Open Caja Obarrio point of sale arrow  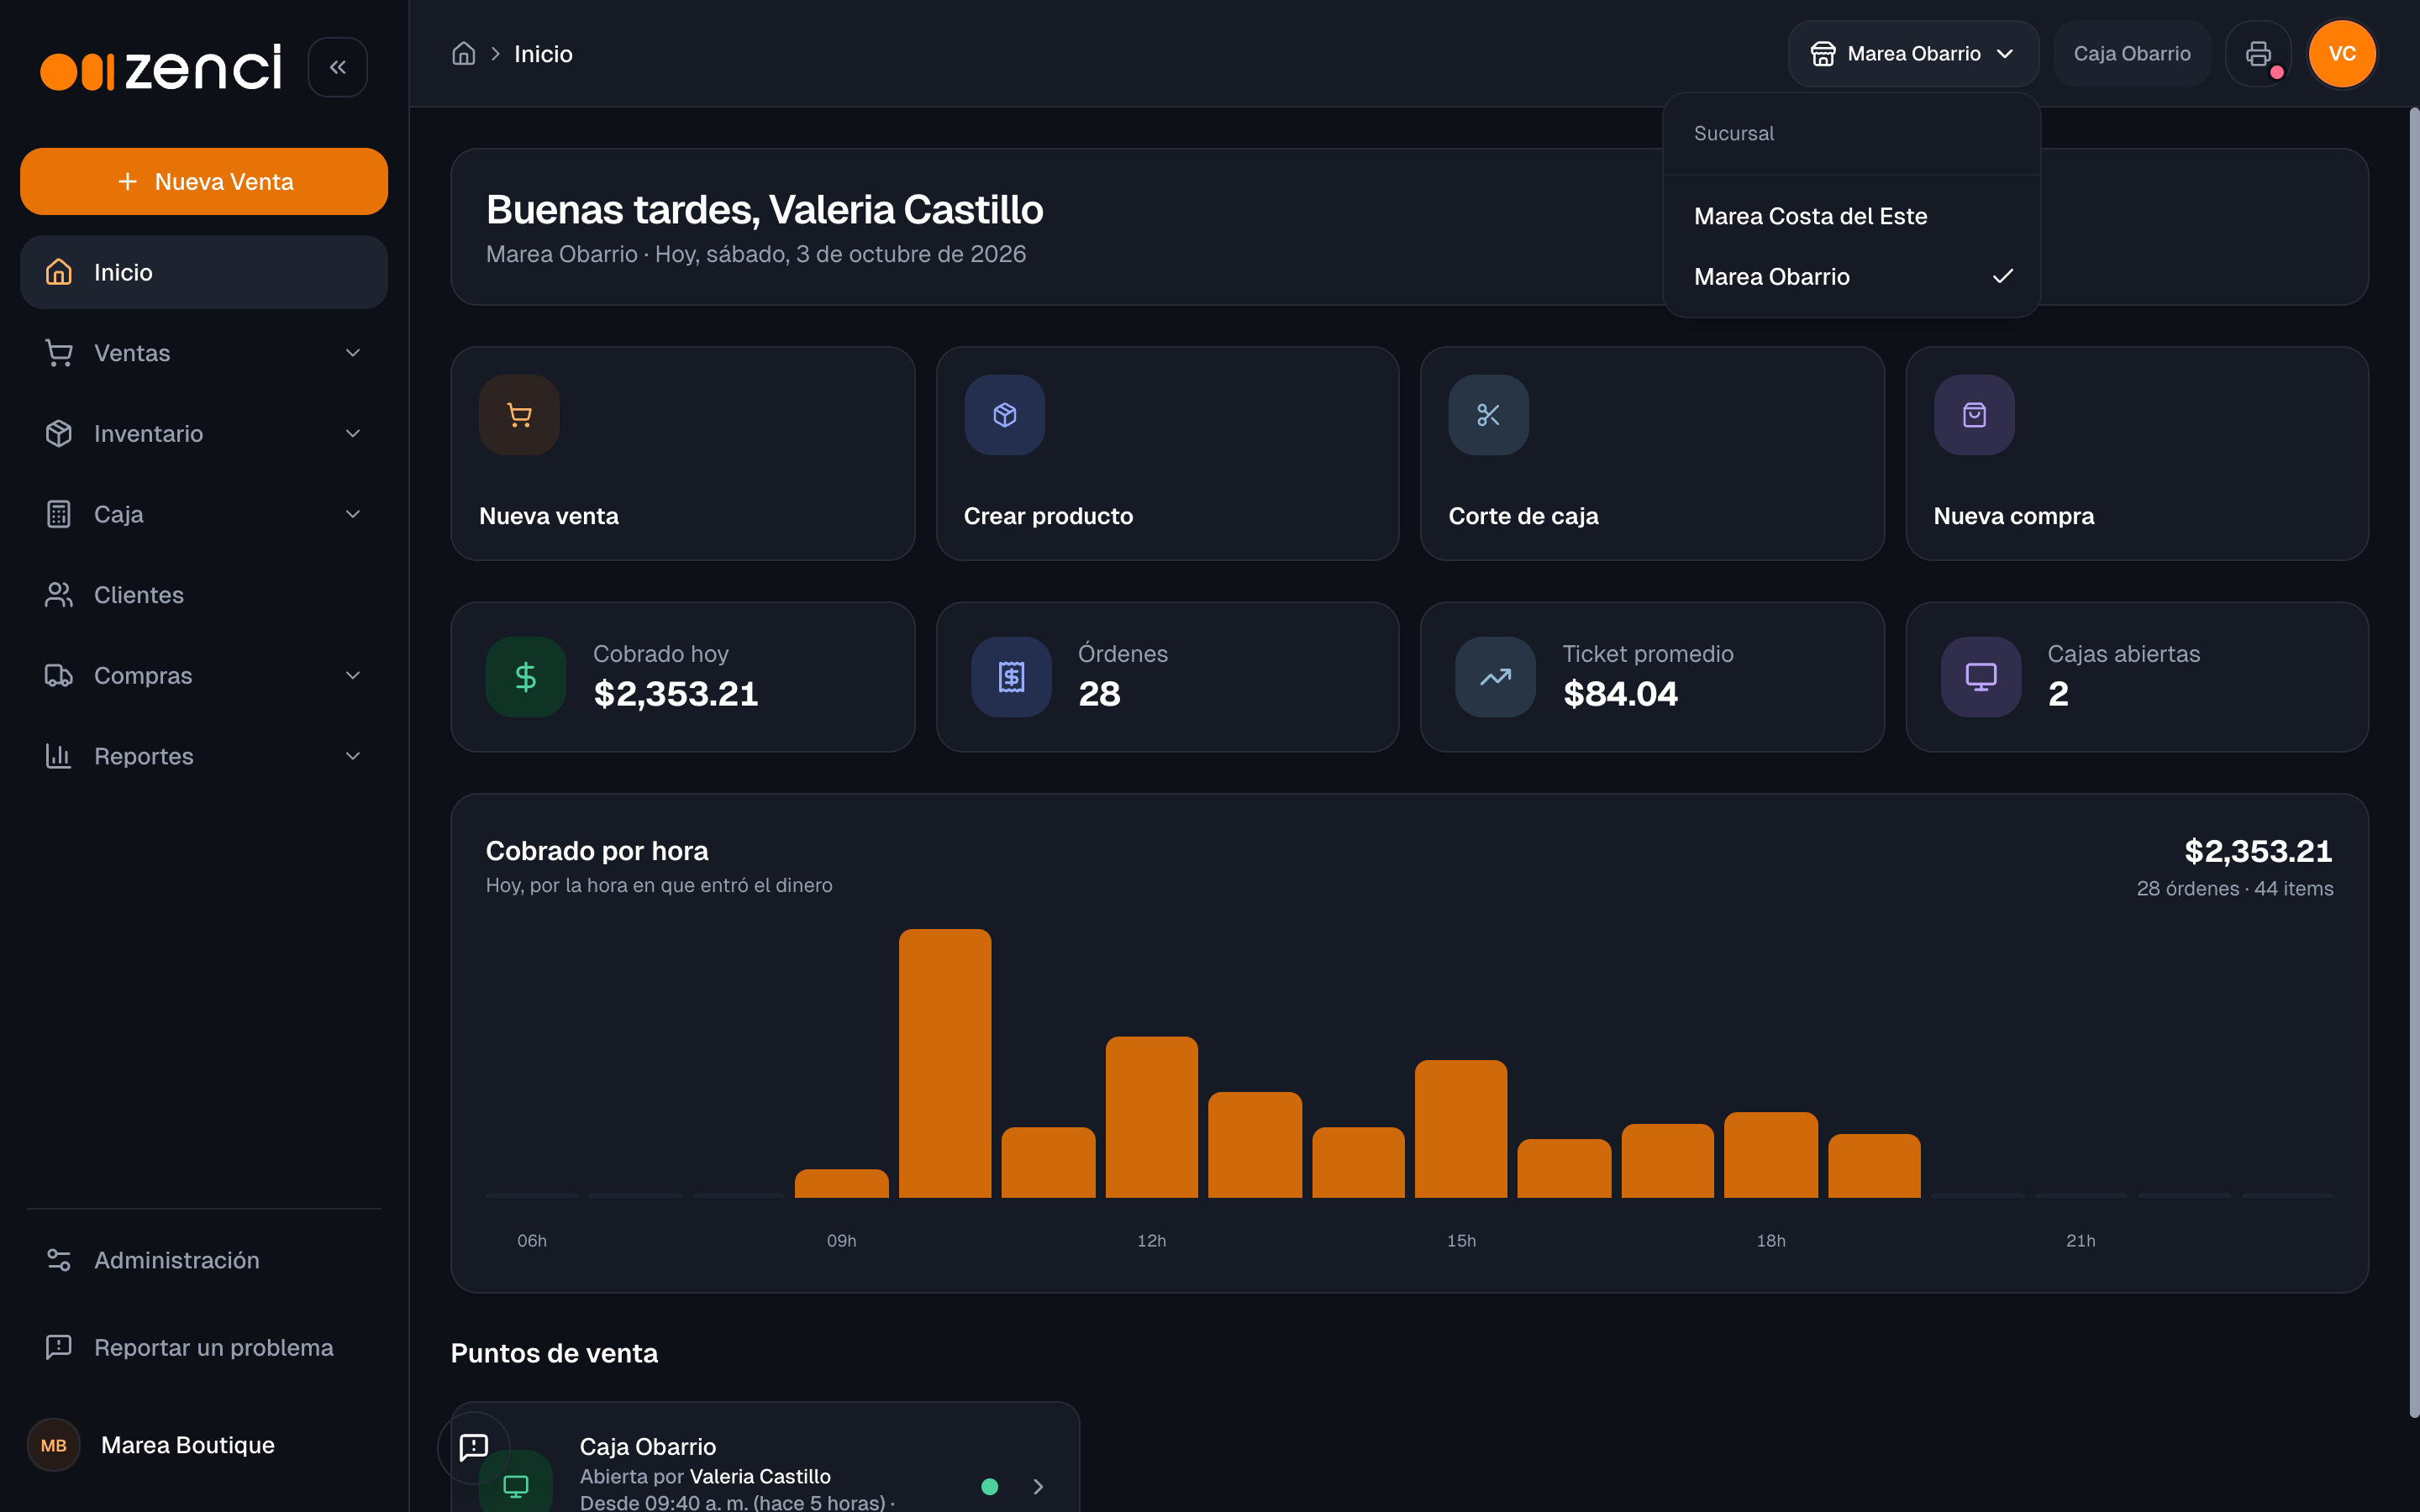pyautogui.click(x=1038, y=1487)
